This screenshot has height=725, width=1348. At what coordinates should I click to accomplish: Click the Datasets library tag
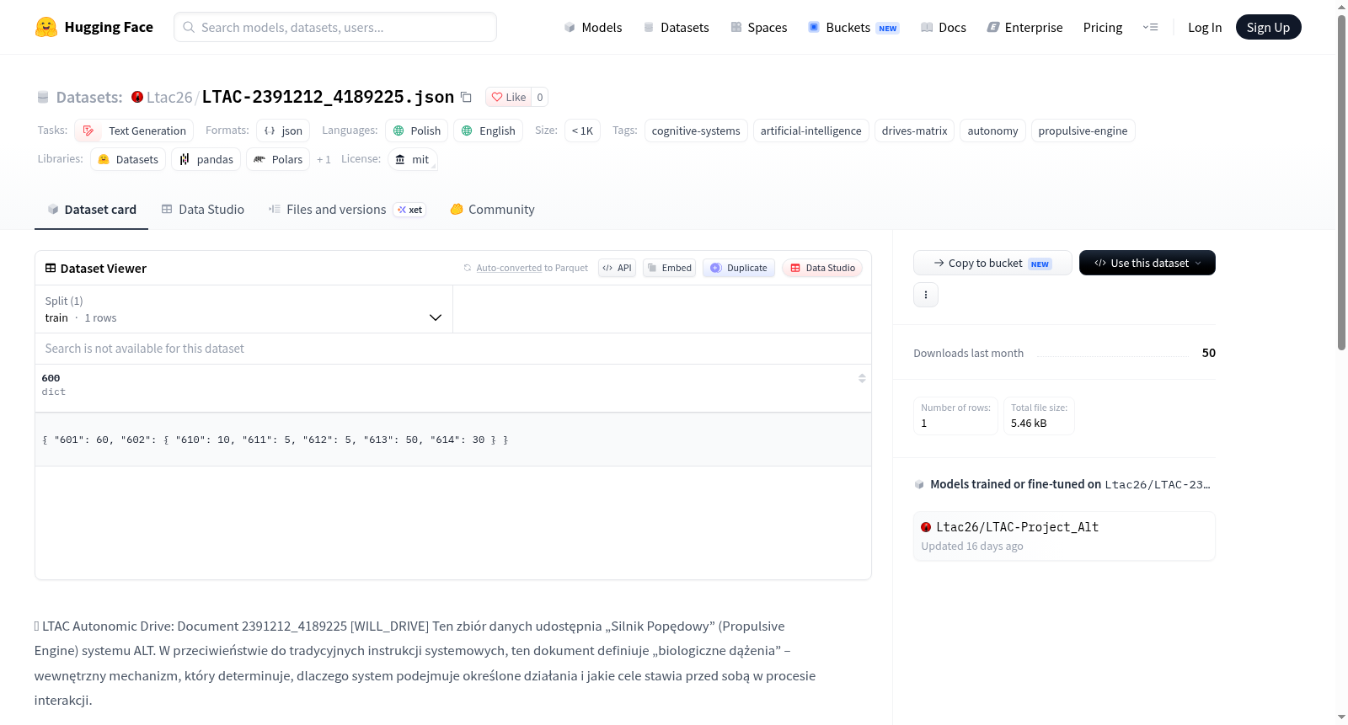[x=128, y=159]
